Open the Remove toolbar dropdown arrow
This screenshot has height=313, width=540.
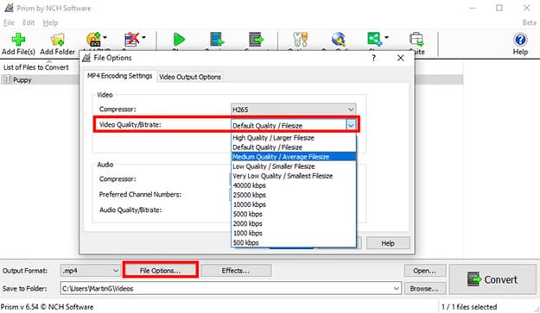(144, 37)
